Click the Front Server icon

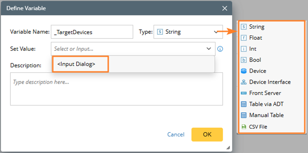coord(244,93)
